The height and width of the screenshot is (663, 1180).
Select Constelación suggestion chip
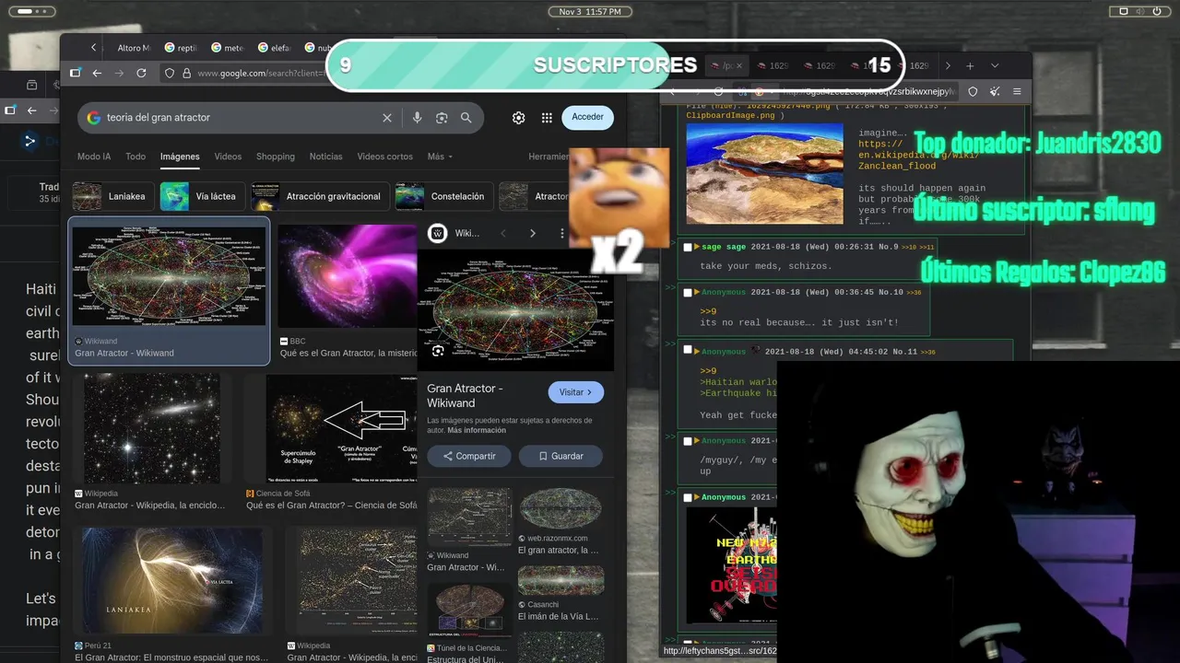(442, 196)
